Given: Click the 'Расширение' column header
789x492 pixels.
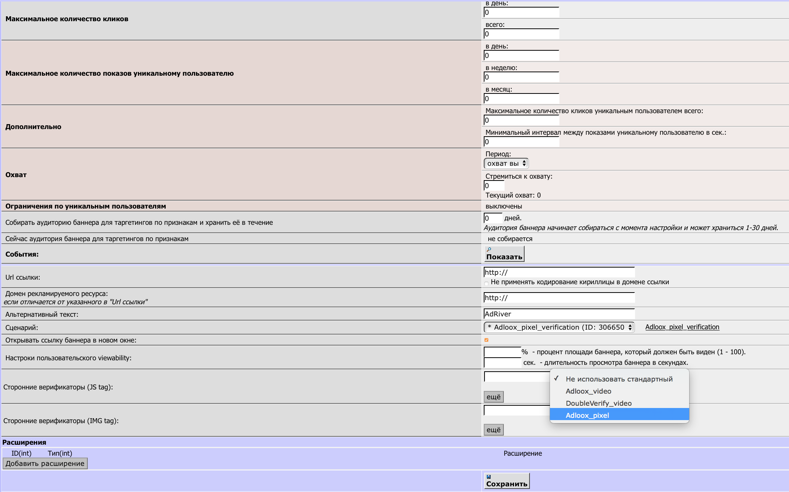Looking at the screenshot, I should coord(523,453).
